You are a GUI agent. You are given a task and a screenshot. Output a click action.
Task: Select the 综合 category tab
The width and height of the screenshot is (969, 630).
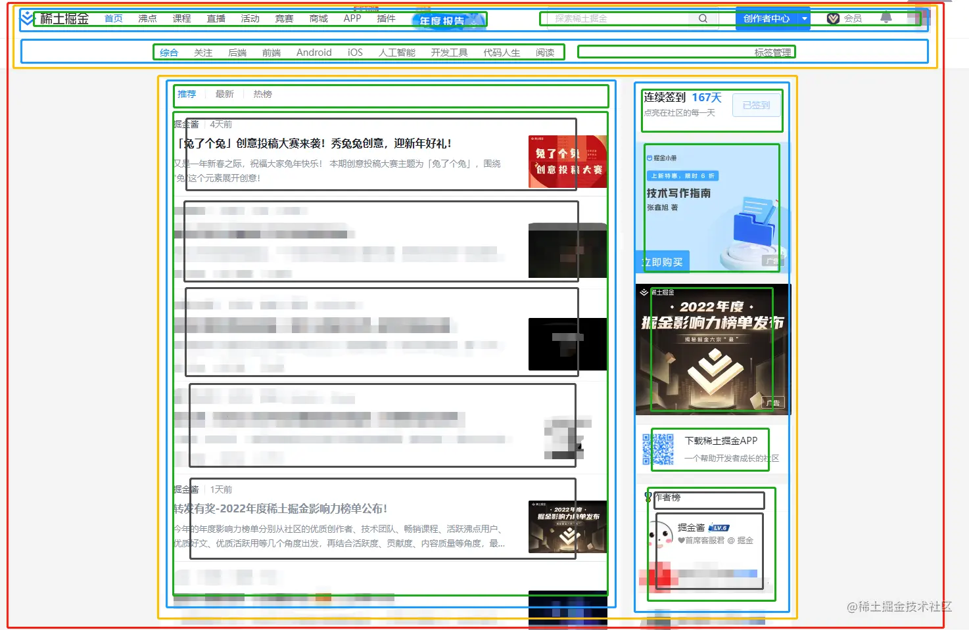[169, 53]
